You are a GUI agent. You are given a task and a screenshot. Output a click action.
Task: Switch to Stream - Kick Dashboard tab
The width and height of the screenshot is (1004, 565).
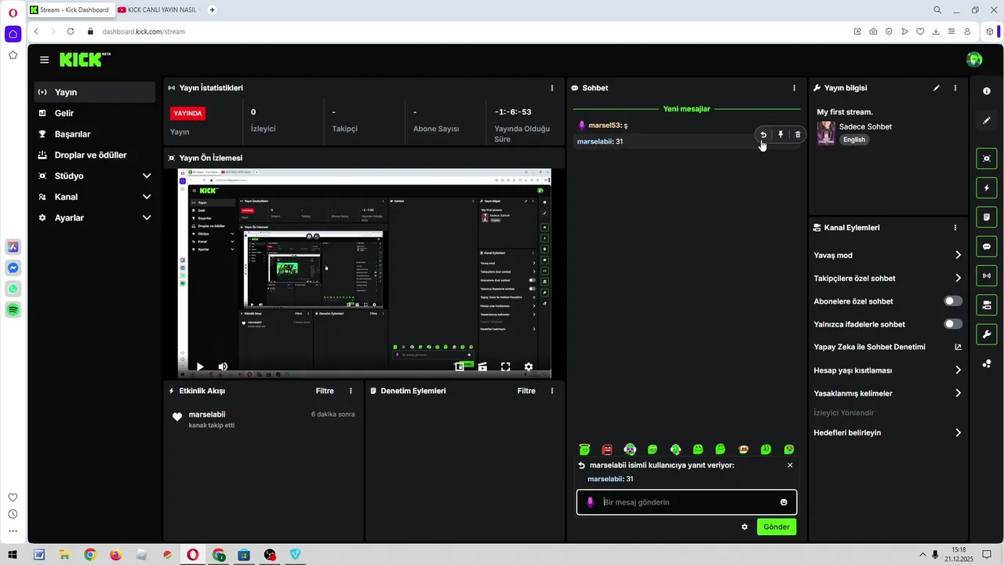coord(71,9)
